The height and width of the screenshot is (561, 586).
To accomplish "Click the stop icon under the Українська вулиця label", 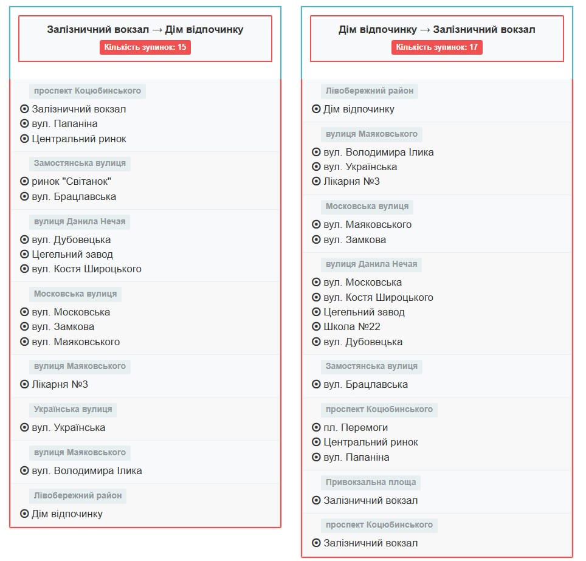I will [25, 428].
